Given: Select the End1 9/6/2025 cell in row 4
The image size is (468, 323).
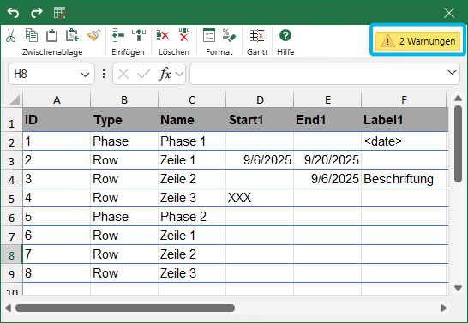Looking at the screenshot, I should coord(327,179).
